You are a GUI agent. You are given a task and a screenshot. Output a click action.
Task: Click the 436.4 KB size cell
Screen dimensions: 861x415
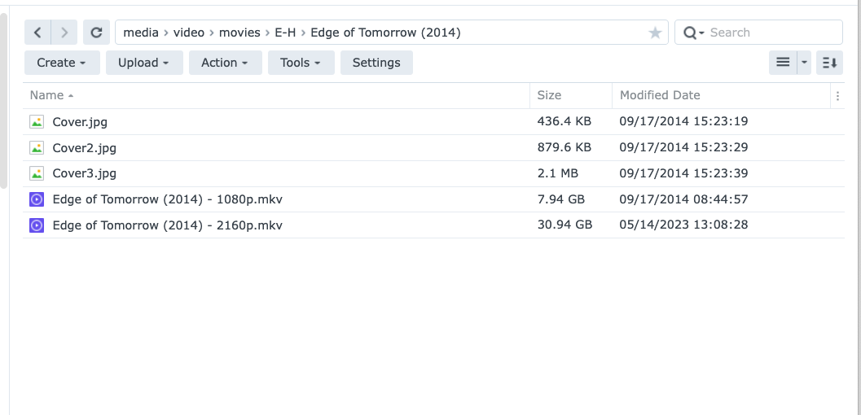pos(564,121)
